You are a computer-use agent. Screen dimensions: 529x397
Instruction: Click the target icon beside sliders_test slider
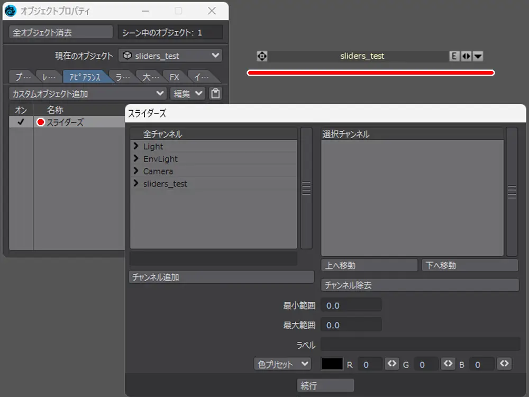(262, 56)
